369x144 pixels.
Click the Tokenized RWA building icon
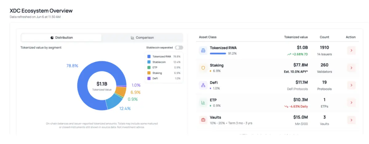(203, 51)
